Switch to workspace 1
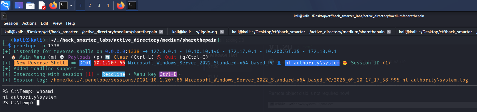This screenshot has width=477, height=112. pos(81,5)
